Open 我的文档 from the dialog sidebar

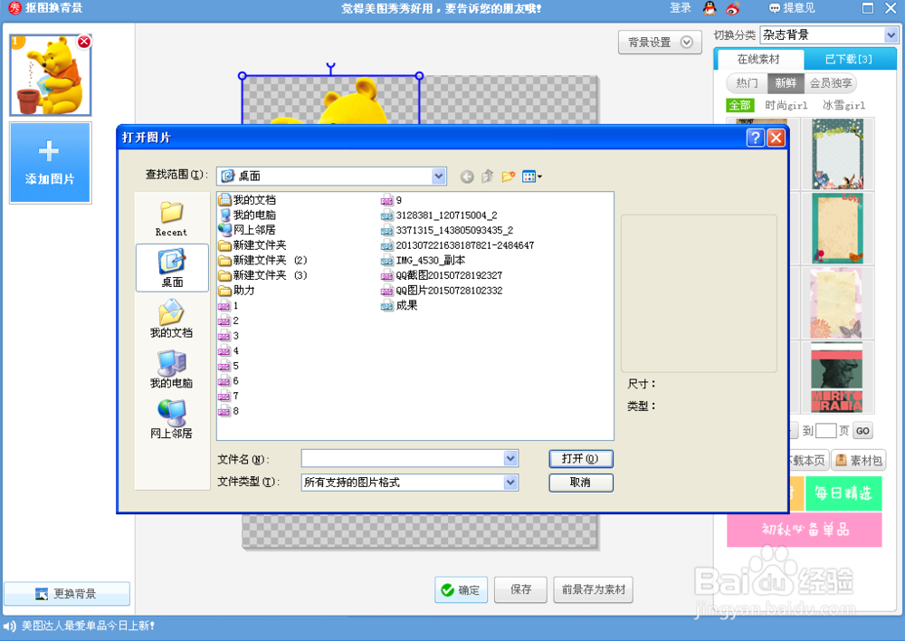point(171,318)
